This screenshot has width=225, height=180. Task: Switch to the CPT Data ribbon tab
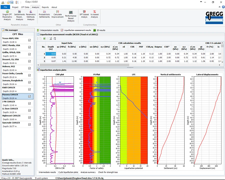click(x=25, y=7)
